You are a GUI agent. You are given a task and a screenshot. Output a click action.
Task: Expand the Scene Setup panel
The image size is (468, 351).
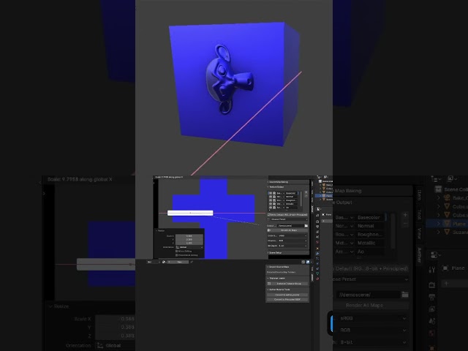tap(275, 253)
